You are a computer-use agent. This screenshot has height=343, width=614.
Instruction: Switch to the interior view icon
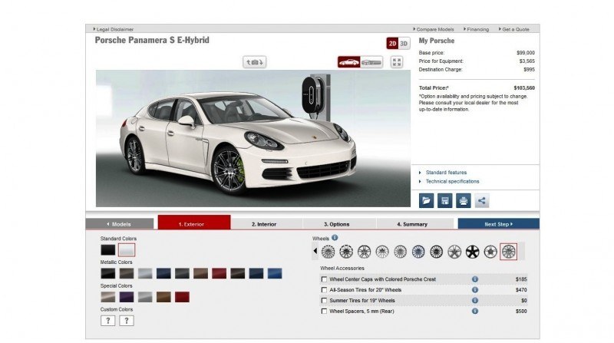(x=371, y=62)
